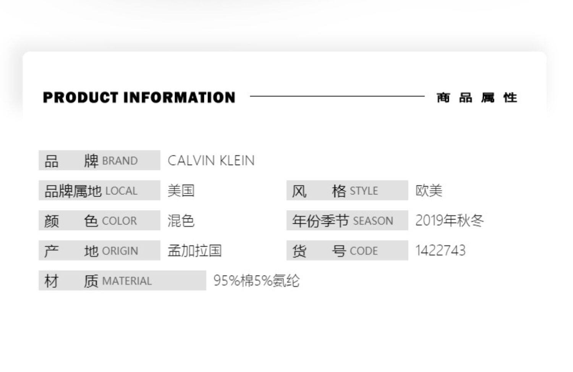Image resolution: width=573 pixels, height=372 pixels.
Task: Select the 产地 ORIGIN label cell
Action: coord(99,251)
